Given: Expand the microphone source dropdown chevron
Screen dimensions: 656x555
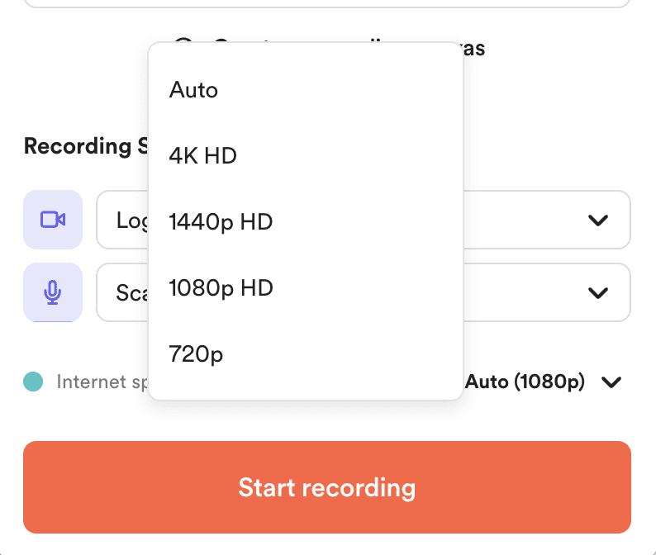Looking at the screenshot, I should (x=597, y=292).
